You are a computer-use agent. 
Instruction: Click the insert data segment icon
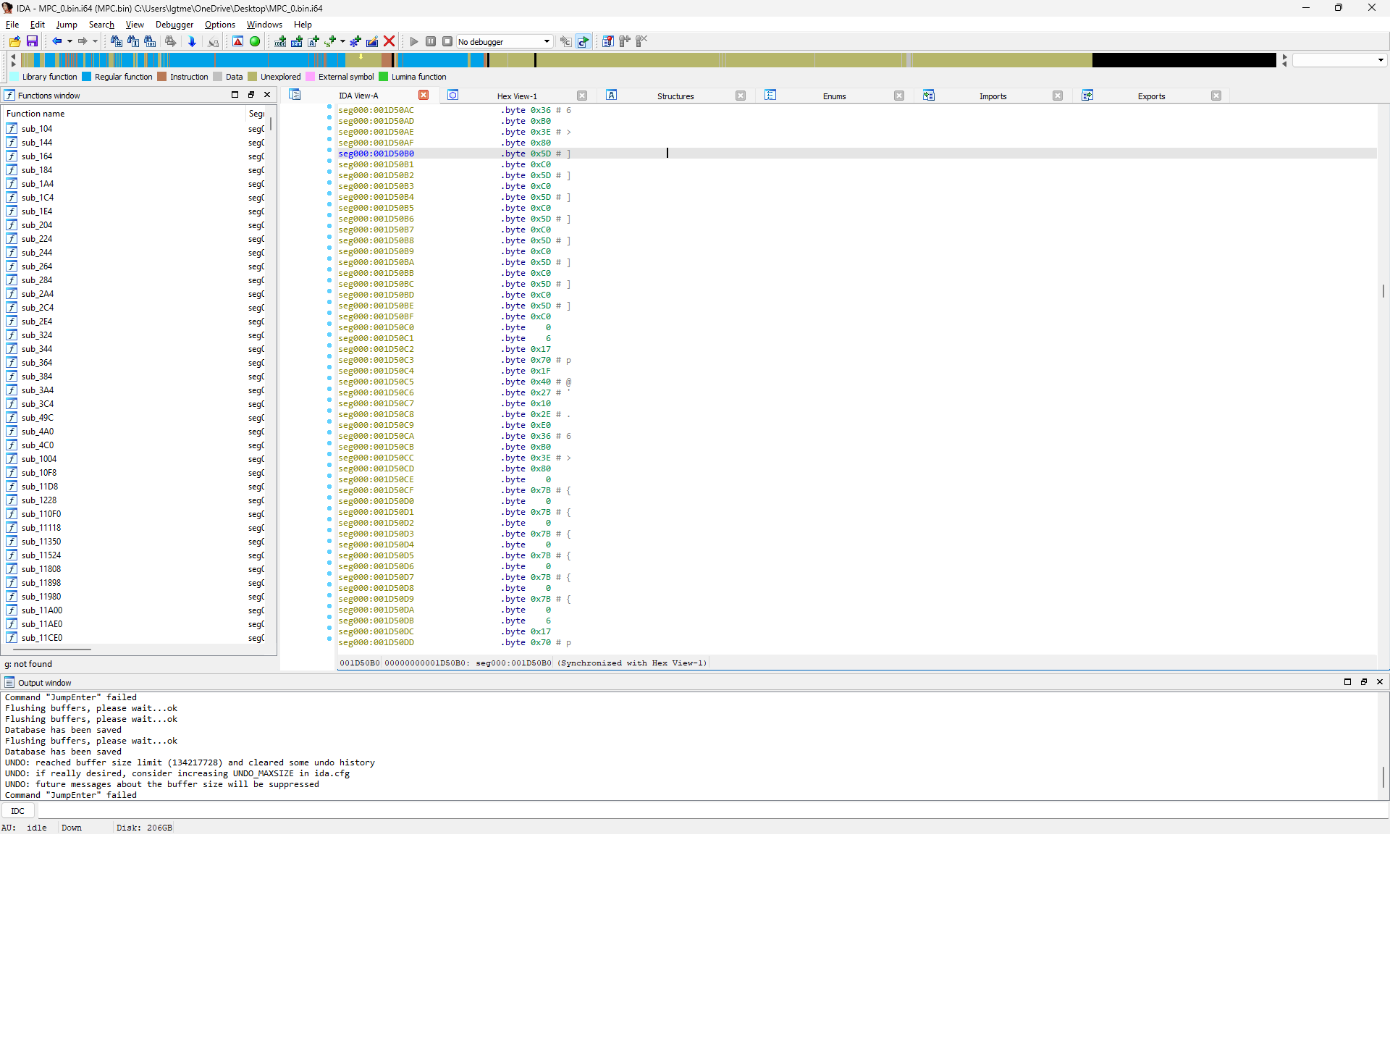pos(297,41)
